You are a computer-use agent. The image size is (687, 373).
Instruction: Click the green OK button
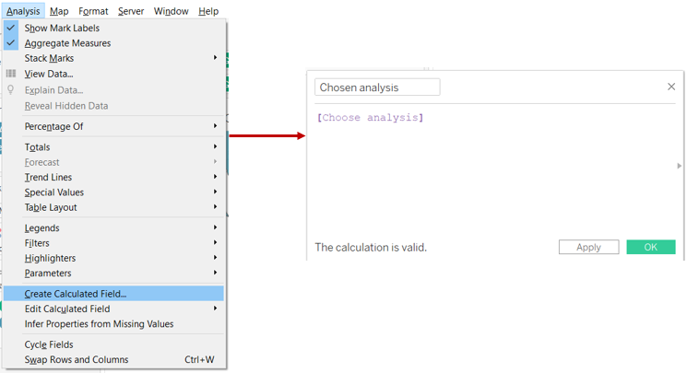pyautogui.click(x=650, y=247)
